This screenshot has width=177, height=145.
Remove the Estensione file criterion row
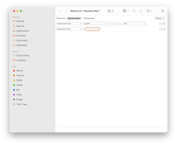(160, 29)
